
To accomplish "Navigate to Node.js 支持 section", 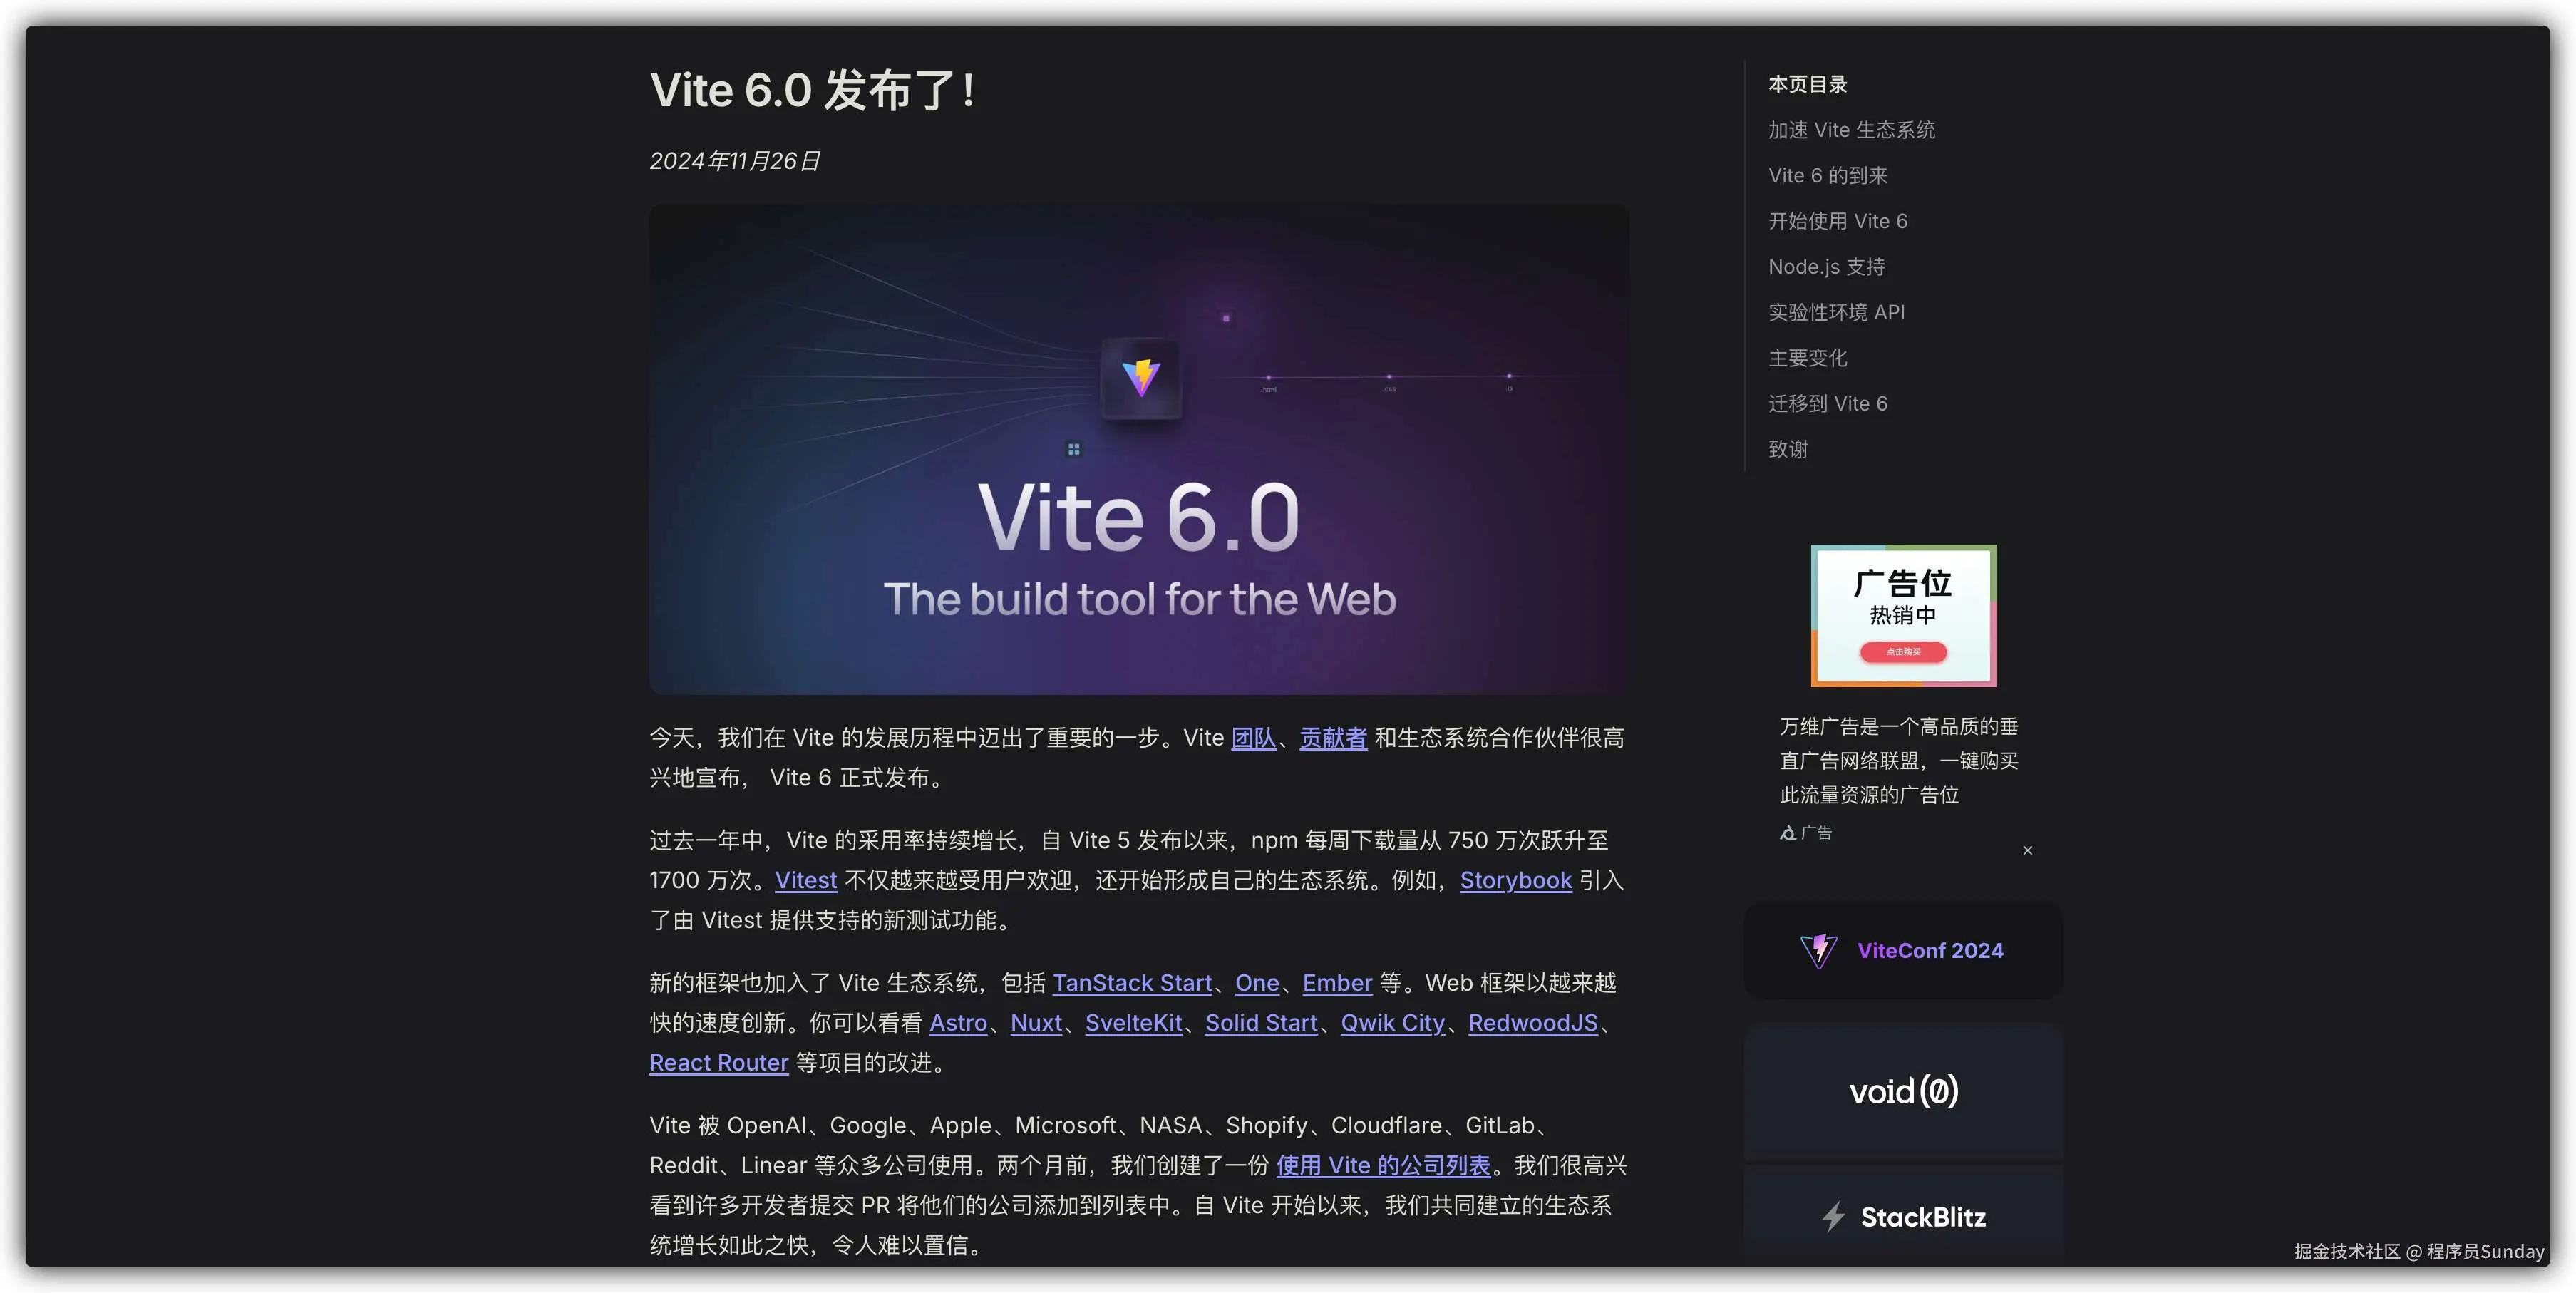I will 1826,267.
